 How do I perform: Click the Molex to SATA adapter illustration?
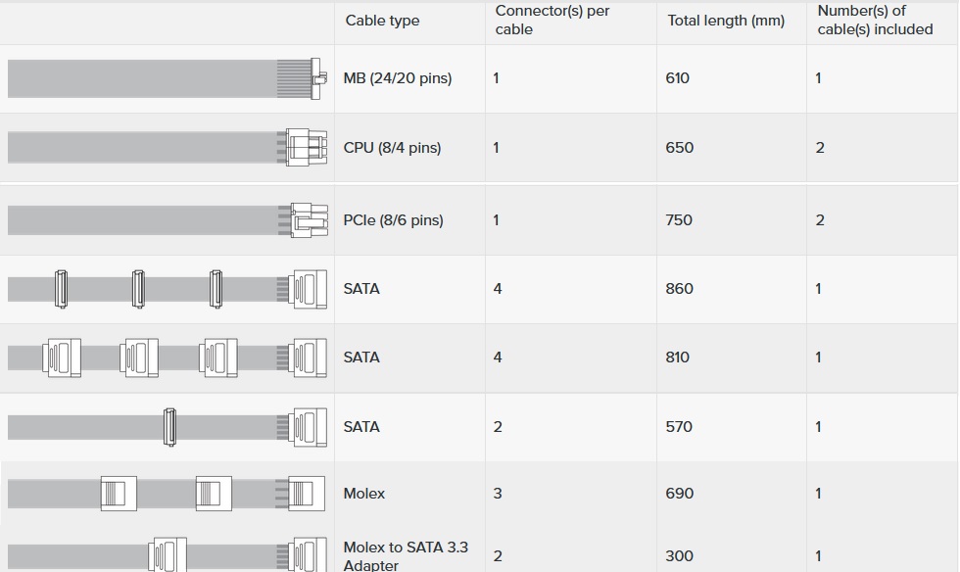167,555
